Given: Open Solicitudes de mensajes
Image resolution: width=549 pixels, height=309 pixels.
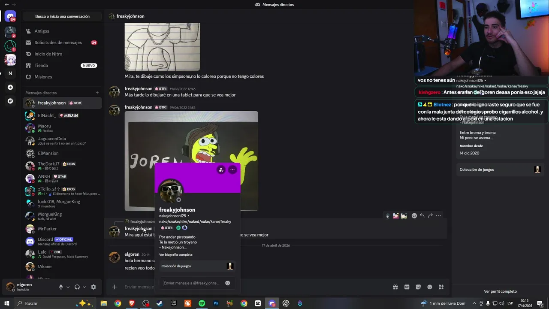Looking at the screenshot, I should [x=62, y=42].
